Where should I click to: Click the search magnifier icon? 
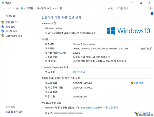[150, 8]
